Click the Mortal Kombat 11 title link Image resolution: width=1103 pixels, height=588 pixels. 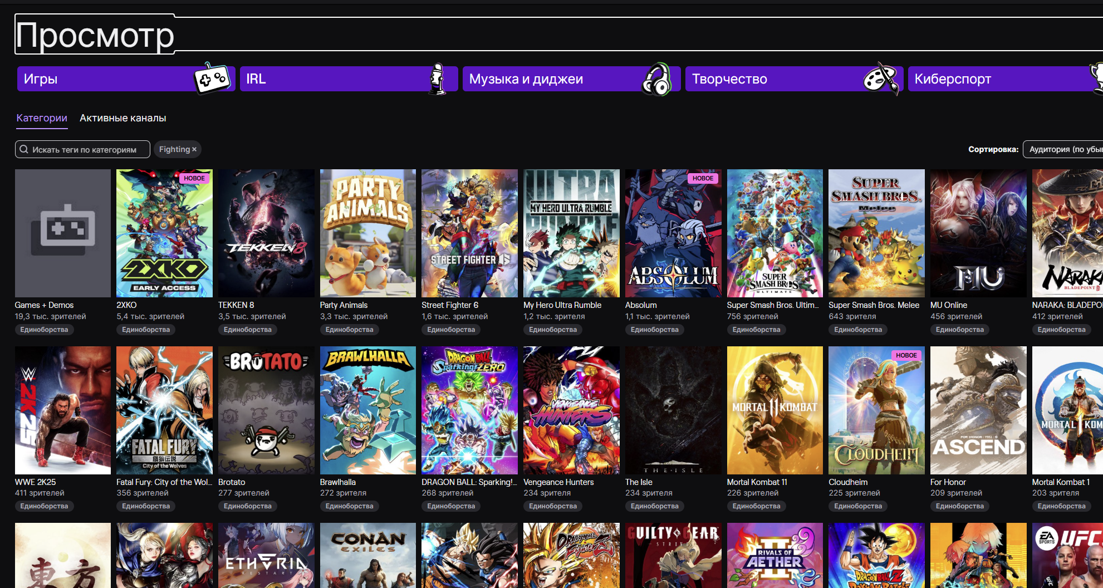[757, 482]
